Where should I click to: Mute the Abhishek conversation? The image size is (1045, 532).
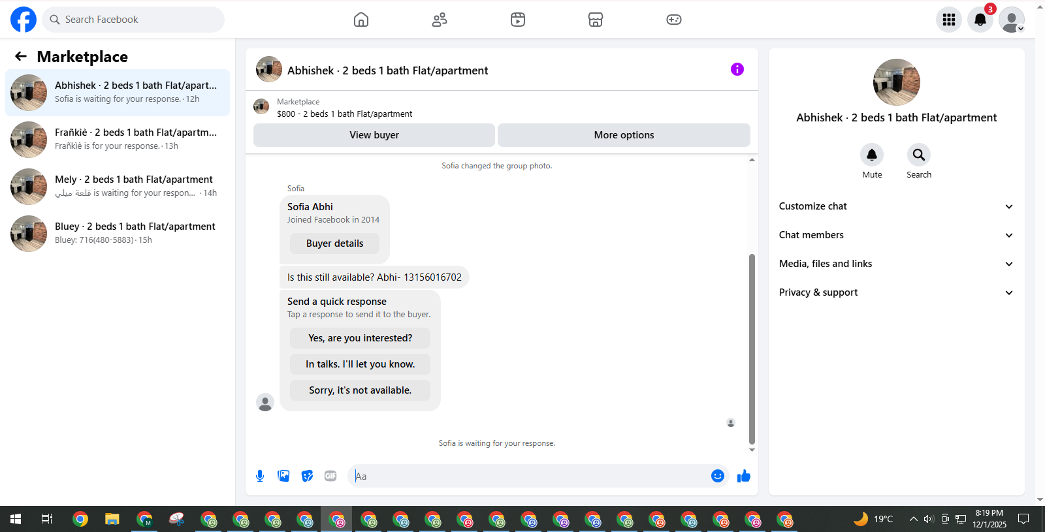pyautogui.click(x=872, y=155)
